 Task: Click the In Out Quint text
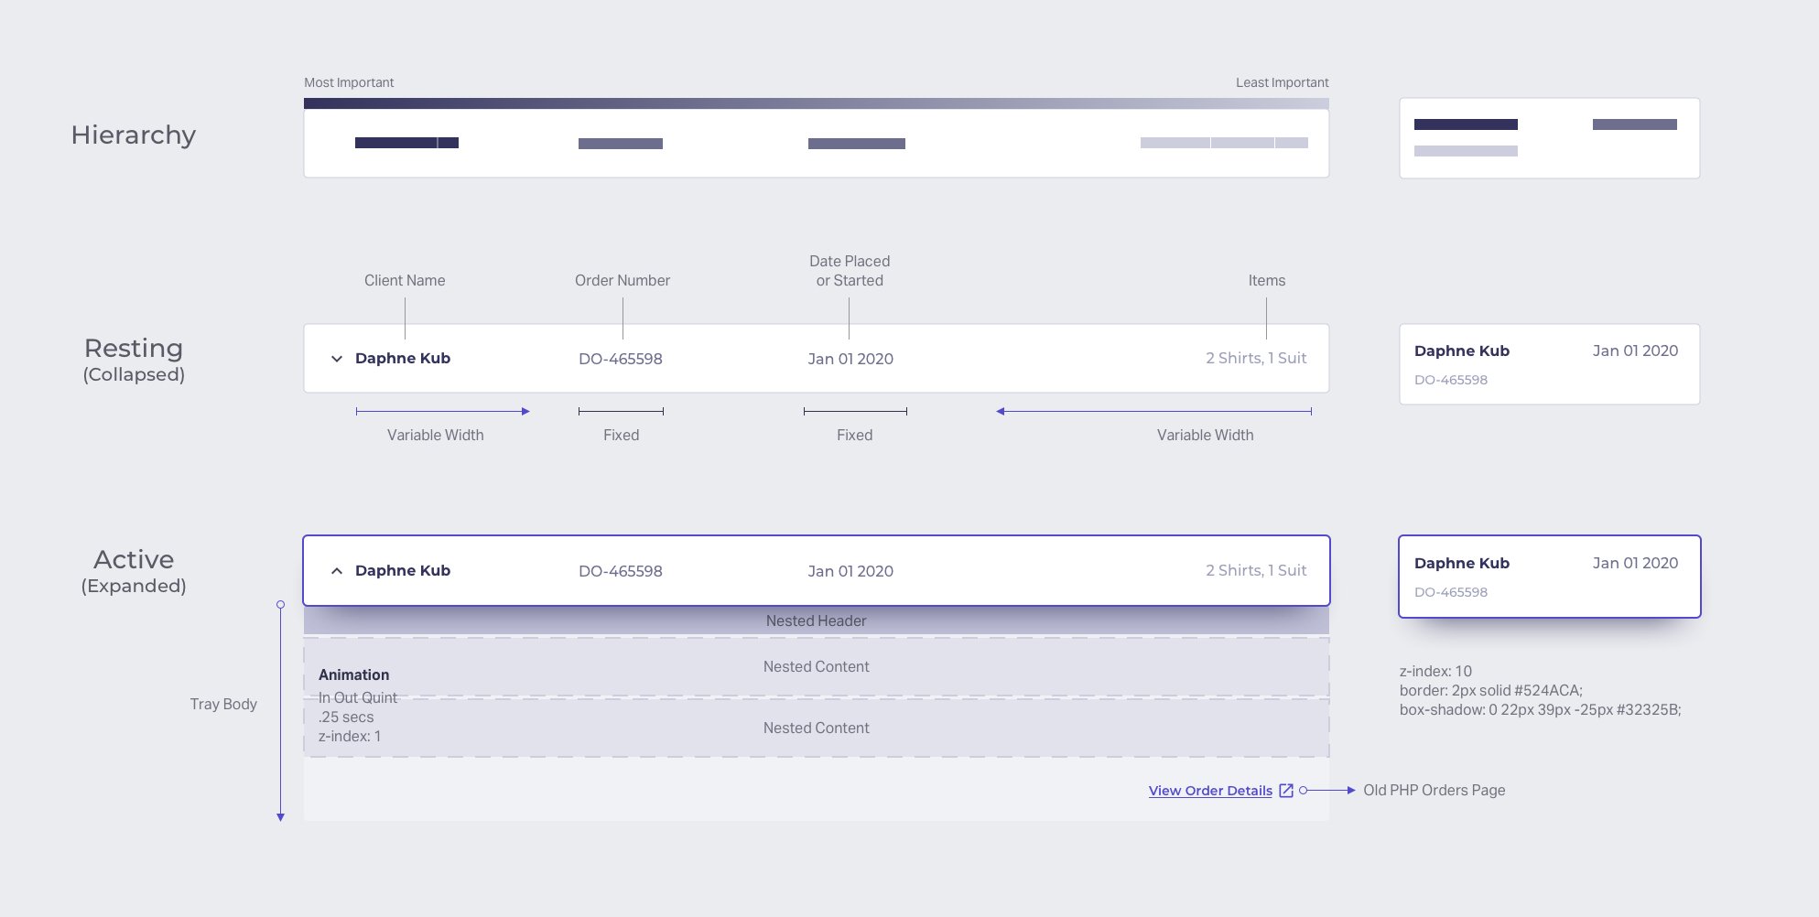tap(358, 697)
